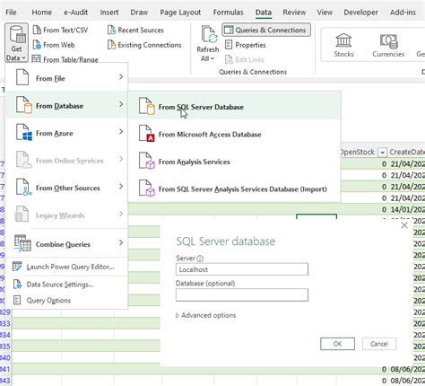
Task: Click the From Table/Range icon
Action: (36, 59)
